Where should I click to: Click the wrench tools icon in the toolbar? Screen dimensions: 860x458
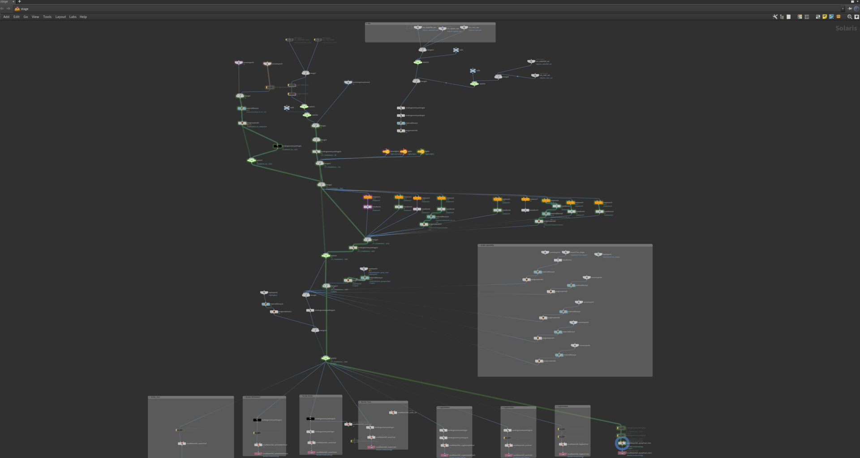pyautogui.click(x=775, y=17)
